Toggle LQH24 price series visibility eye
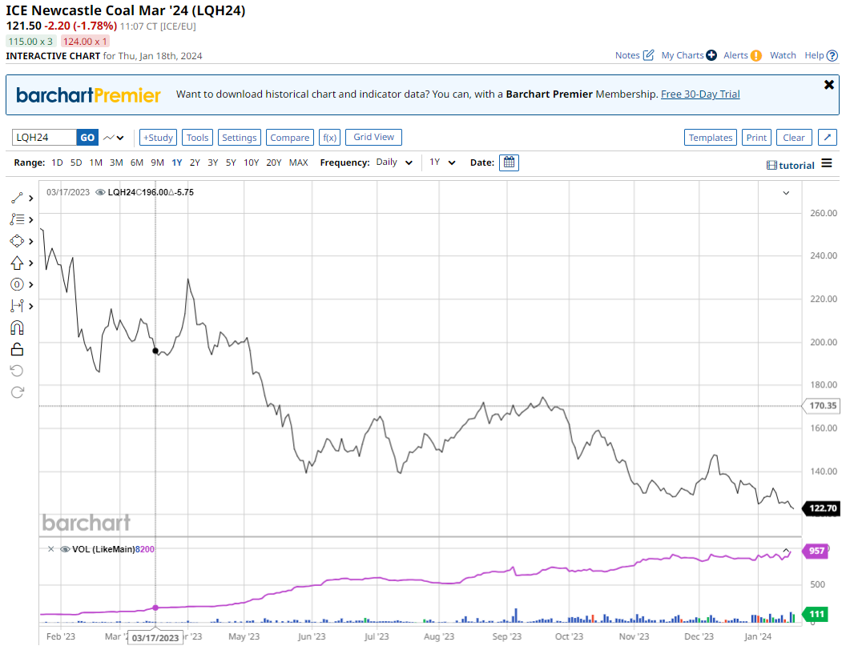Screen dimensions: 850x650 pyautogui.click(x=100, y=192)
